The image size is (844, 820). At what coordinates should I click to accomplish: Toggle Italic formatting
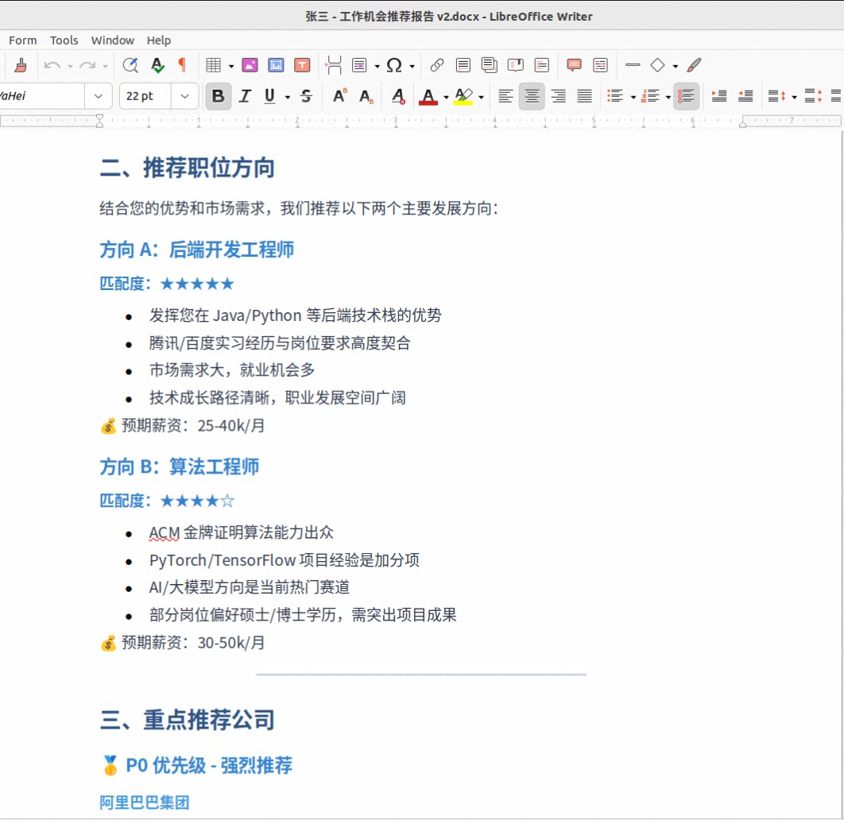[x=245, y=96]
